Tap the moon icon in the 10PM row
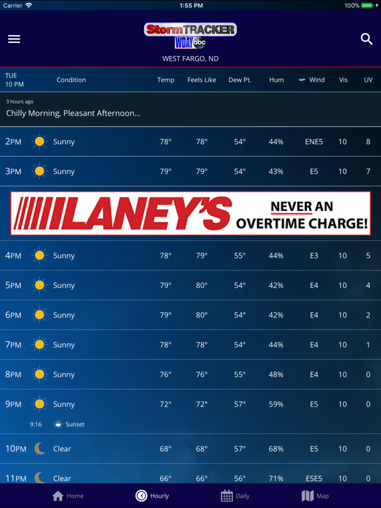The height and width of the screenshot is (508, 381). (40, 448)
